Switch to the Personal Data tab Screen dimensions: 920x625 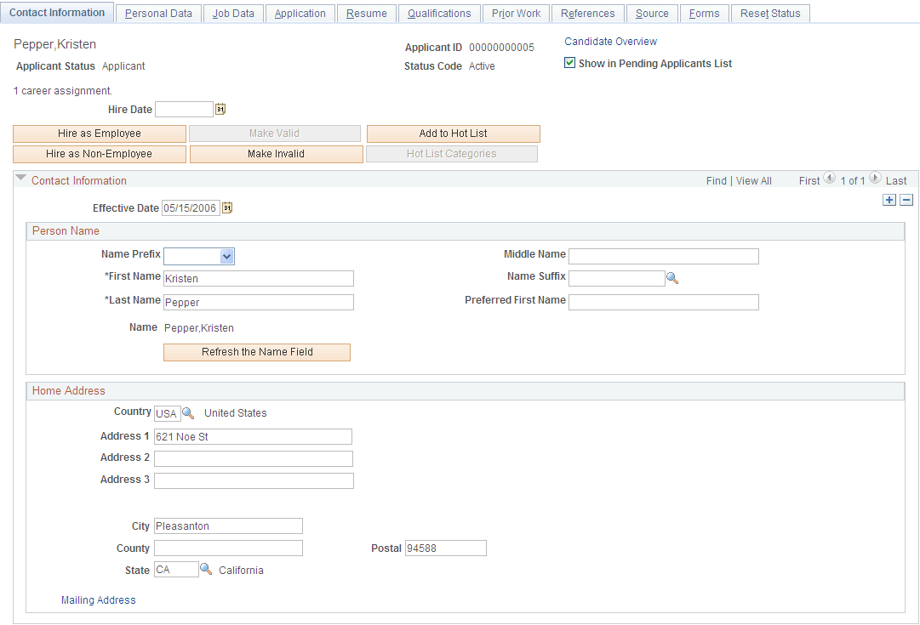(x=158, y=14)
